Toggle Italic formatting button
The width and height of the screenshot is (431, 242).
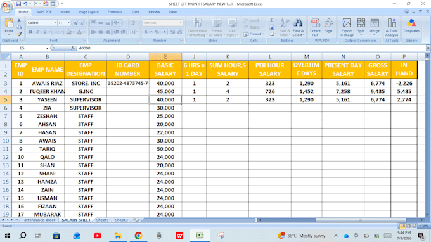37,32
